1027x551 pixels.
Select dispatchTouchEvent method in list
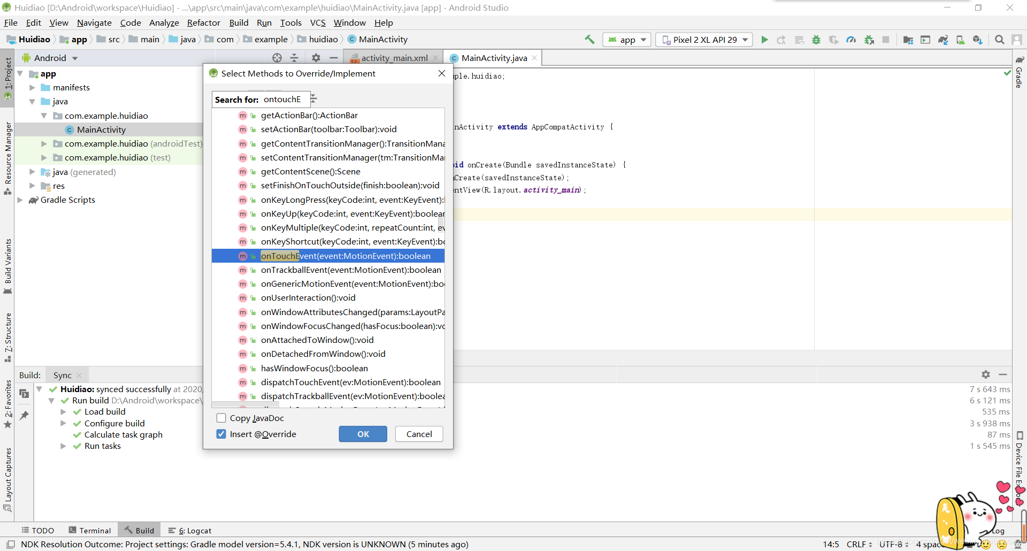click(328, 382)
